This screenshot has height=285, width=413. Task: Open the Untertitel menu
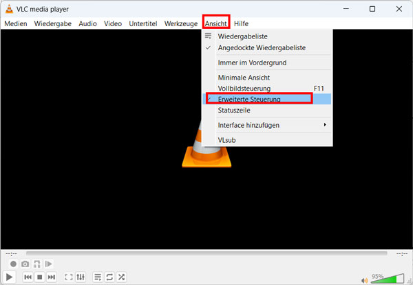click(x=143, y=23)
